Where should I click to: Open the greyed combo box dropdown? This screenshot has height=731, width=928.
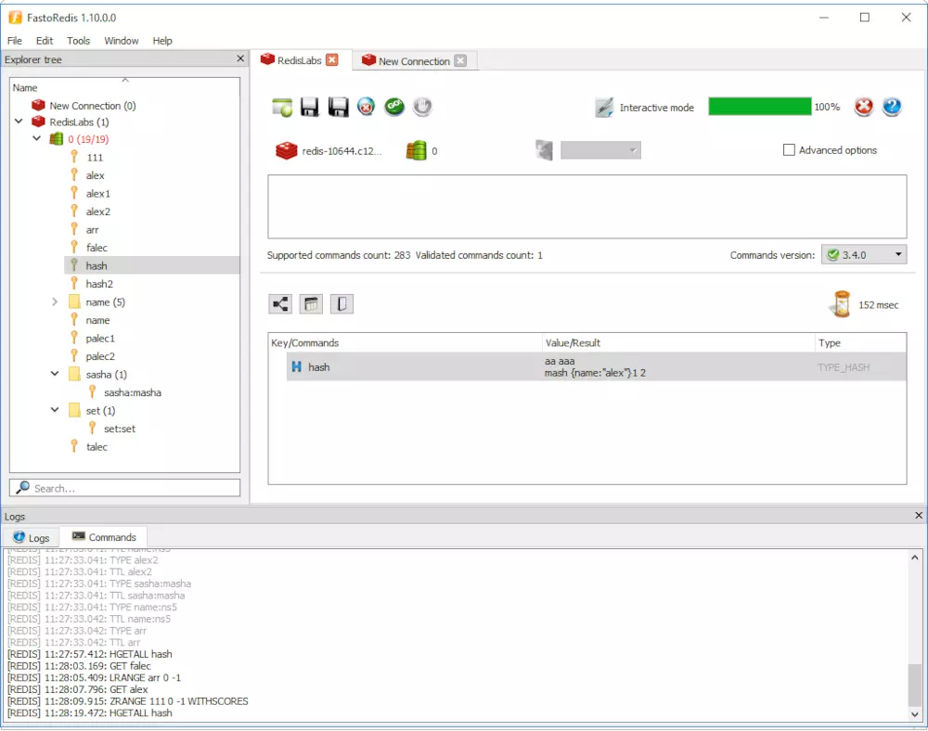click(600, 150)
